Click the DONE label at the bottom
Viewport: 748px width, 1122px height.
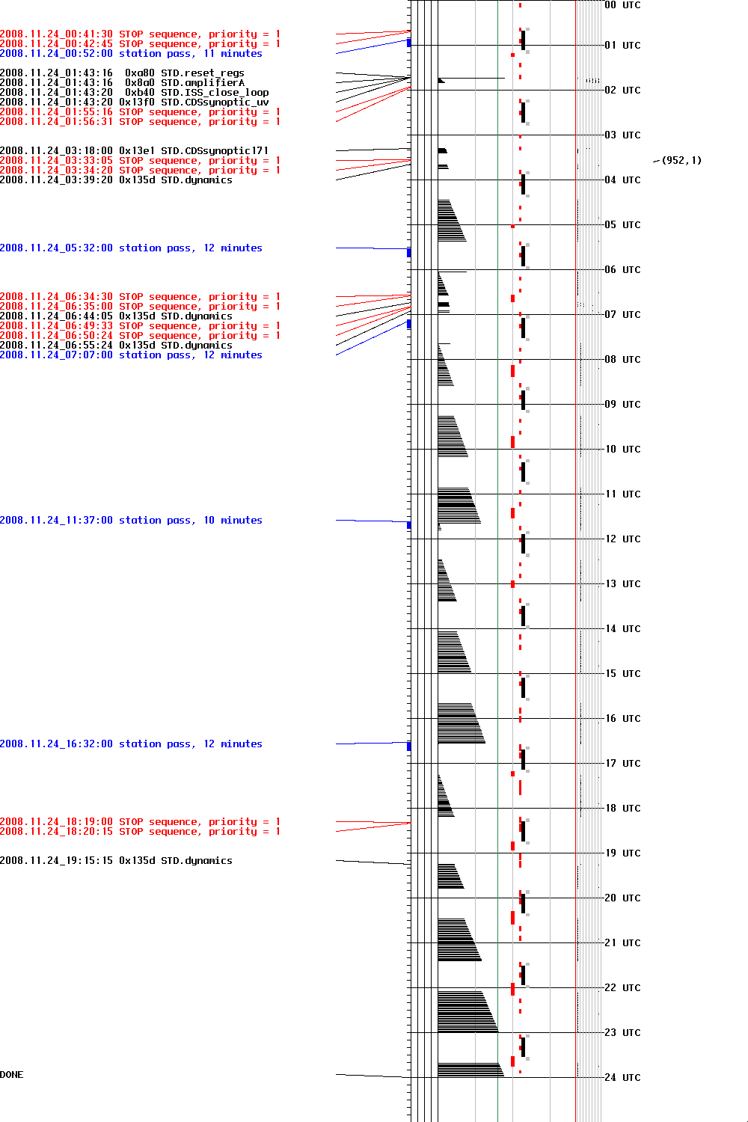[12, 1075]
